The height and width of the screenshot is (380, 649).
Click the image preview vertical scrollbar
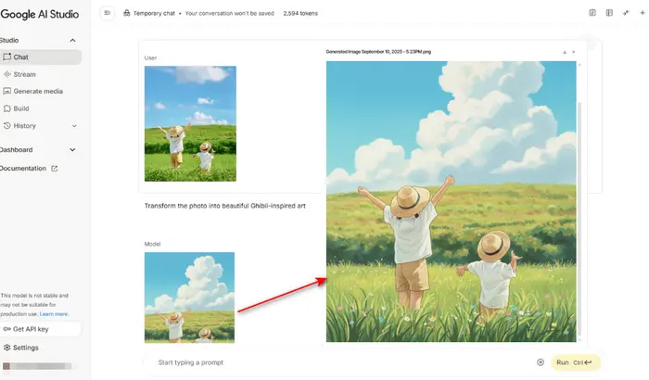coord(579,217)
